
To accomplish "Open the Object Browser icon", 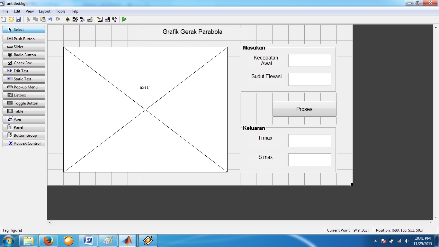I will pos(115,19).
